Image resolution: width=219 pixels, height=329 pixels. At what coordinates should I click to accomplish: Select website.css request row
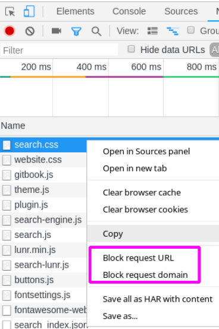click(43, 160)
